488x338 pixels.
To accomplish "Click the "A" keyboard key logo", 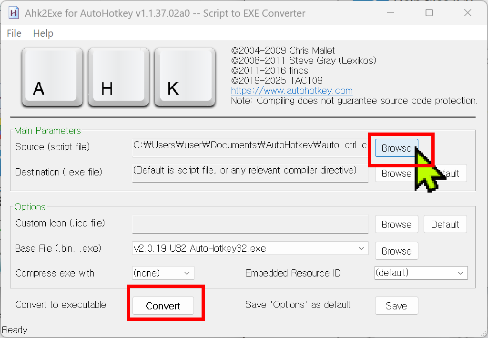I will coord(52,77).
